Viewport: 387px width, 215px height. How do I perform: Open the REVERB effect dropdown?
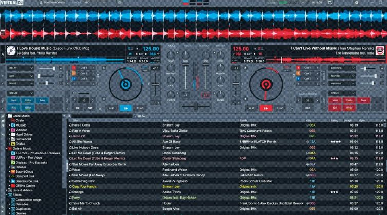[342, 76]
